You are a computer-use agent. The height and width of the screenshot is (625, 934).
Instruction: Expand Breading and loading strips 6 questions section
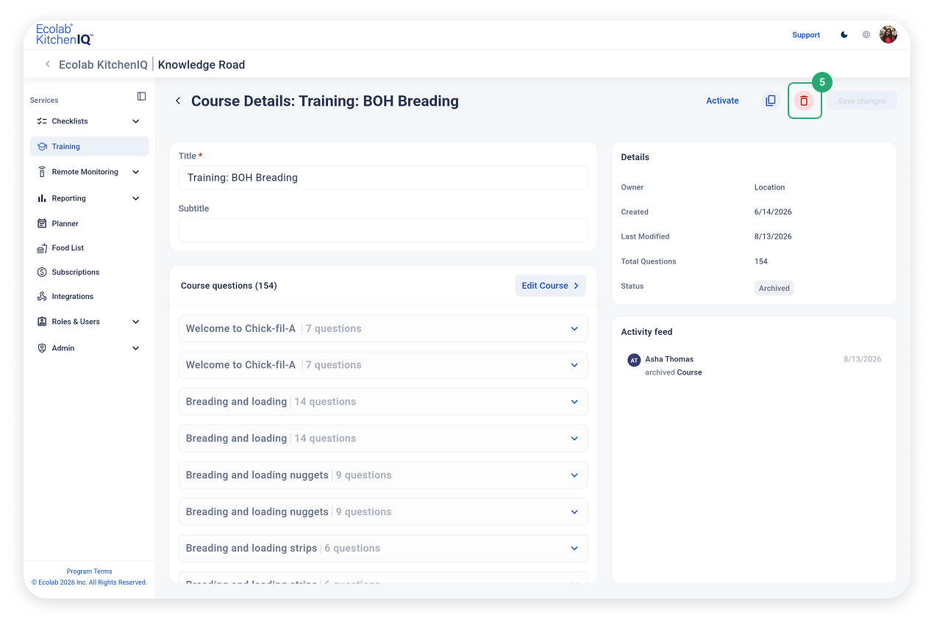[x=383, y=549]
